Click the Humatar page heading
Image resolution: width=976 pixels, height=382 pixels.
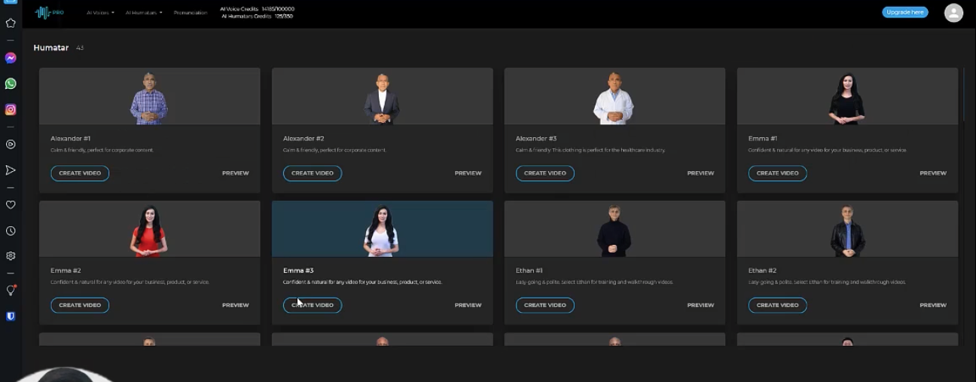51,47
